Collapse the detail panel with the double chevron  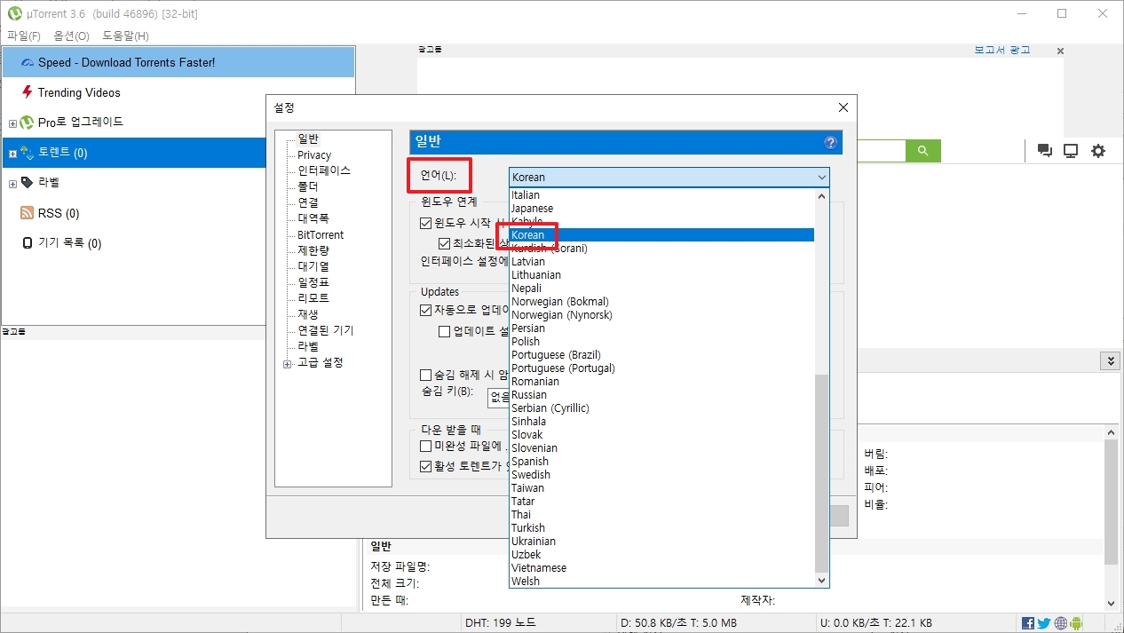click(1111, 360)
